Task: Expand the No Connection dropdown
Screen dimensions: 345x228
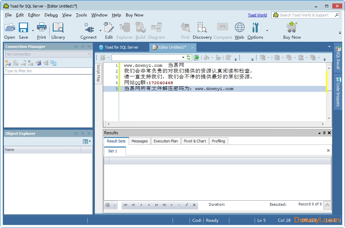Action: 89,54
